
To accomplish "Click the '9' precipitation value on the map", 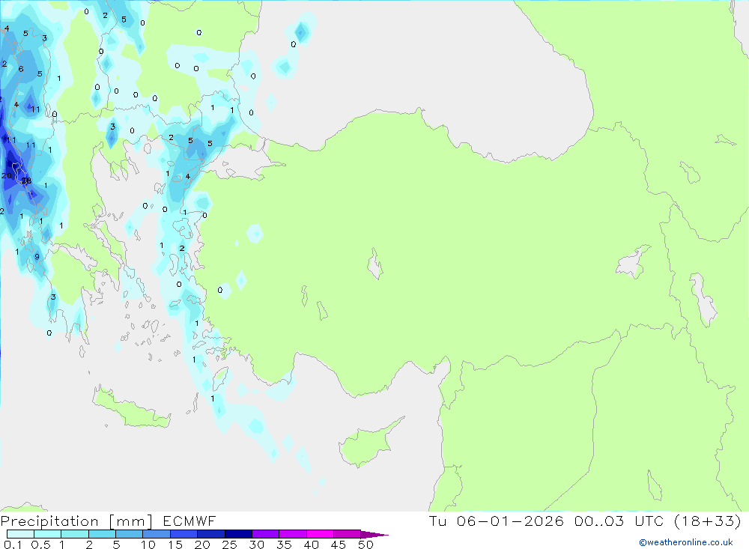I will [x=37, y=257].
